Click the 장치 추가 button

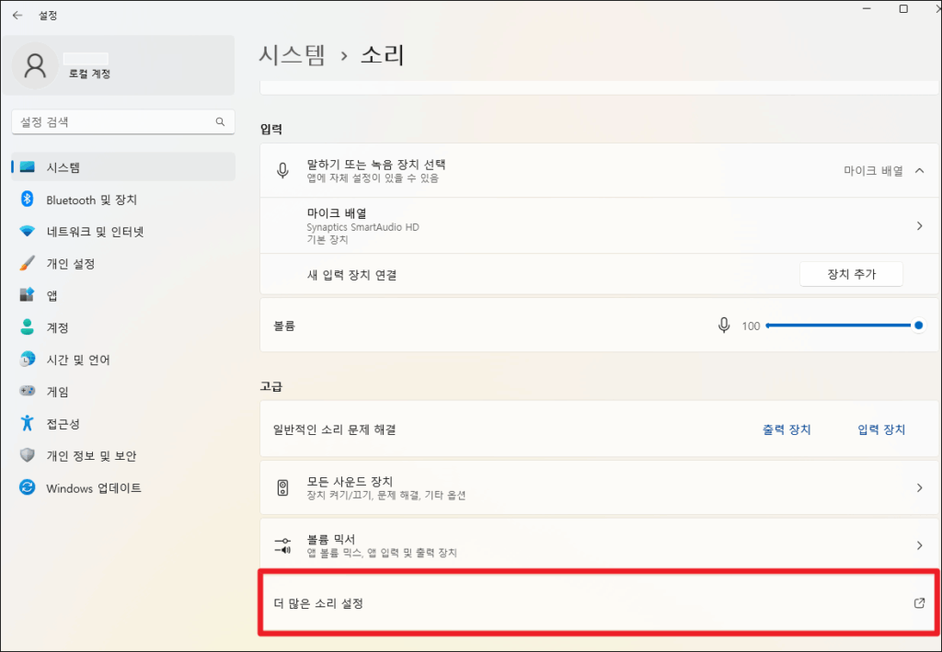point(851,274)
